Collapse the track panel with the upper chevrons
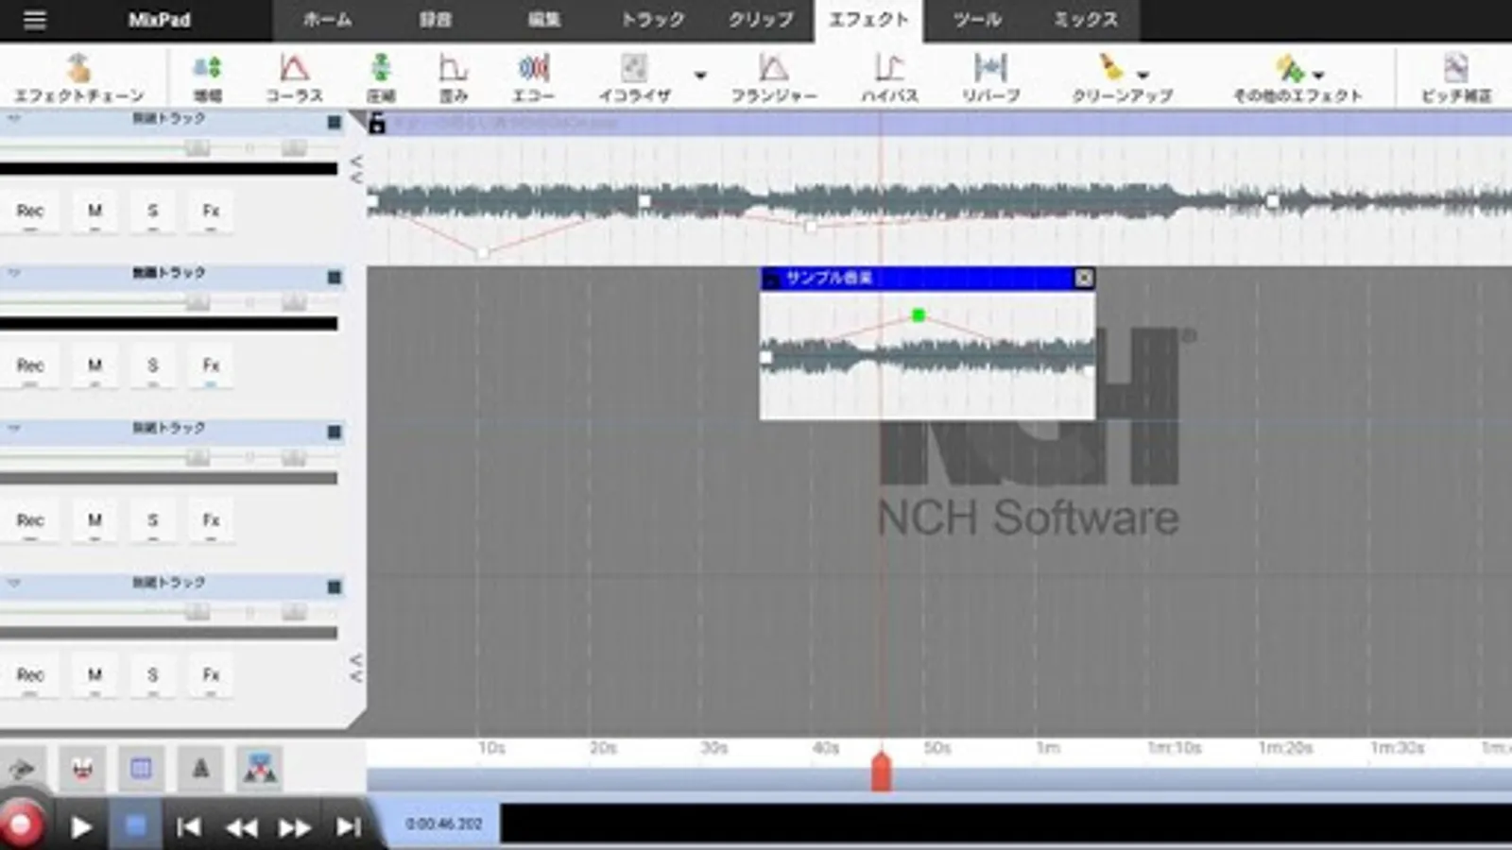 356,169
